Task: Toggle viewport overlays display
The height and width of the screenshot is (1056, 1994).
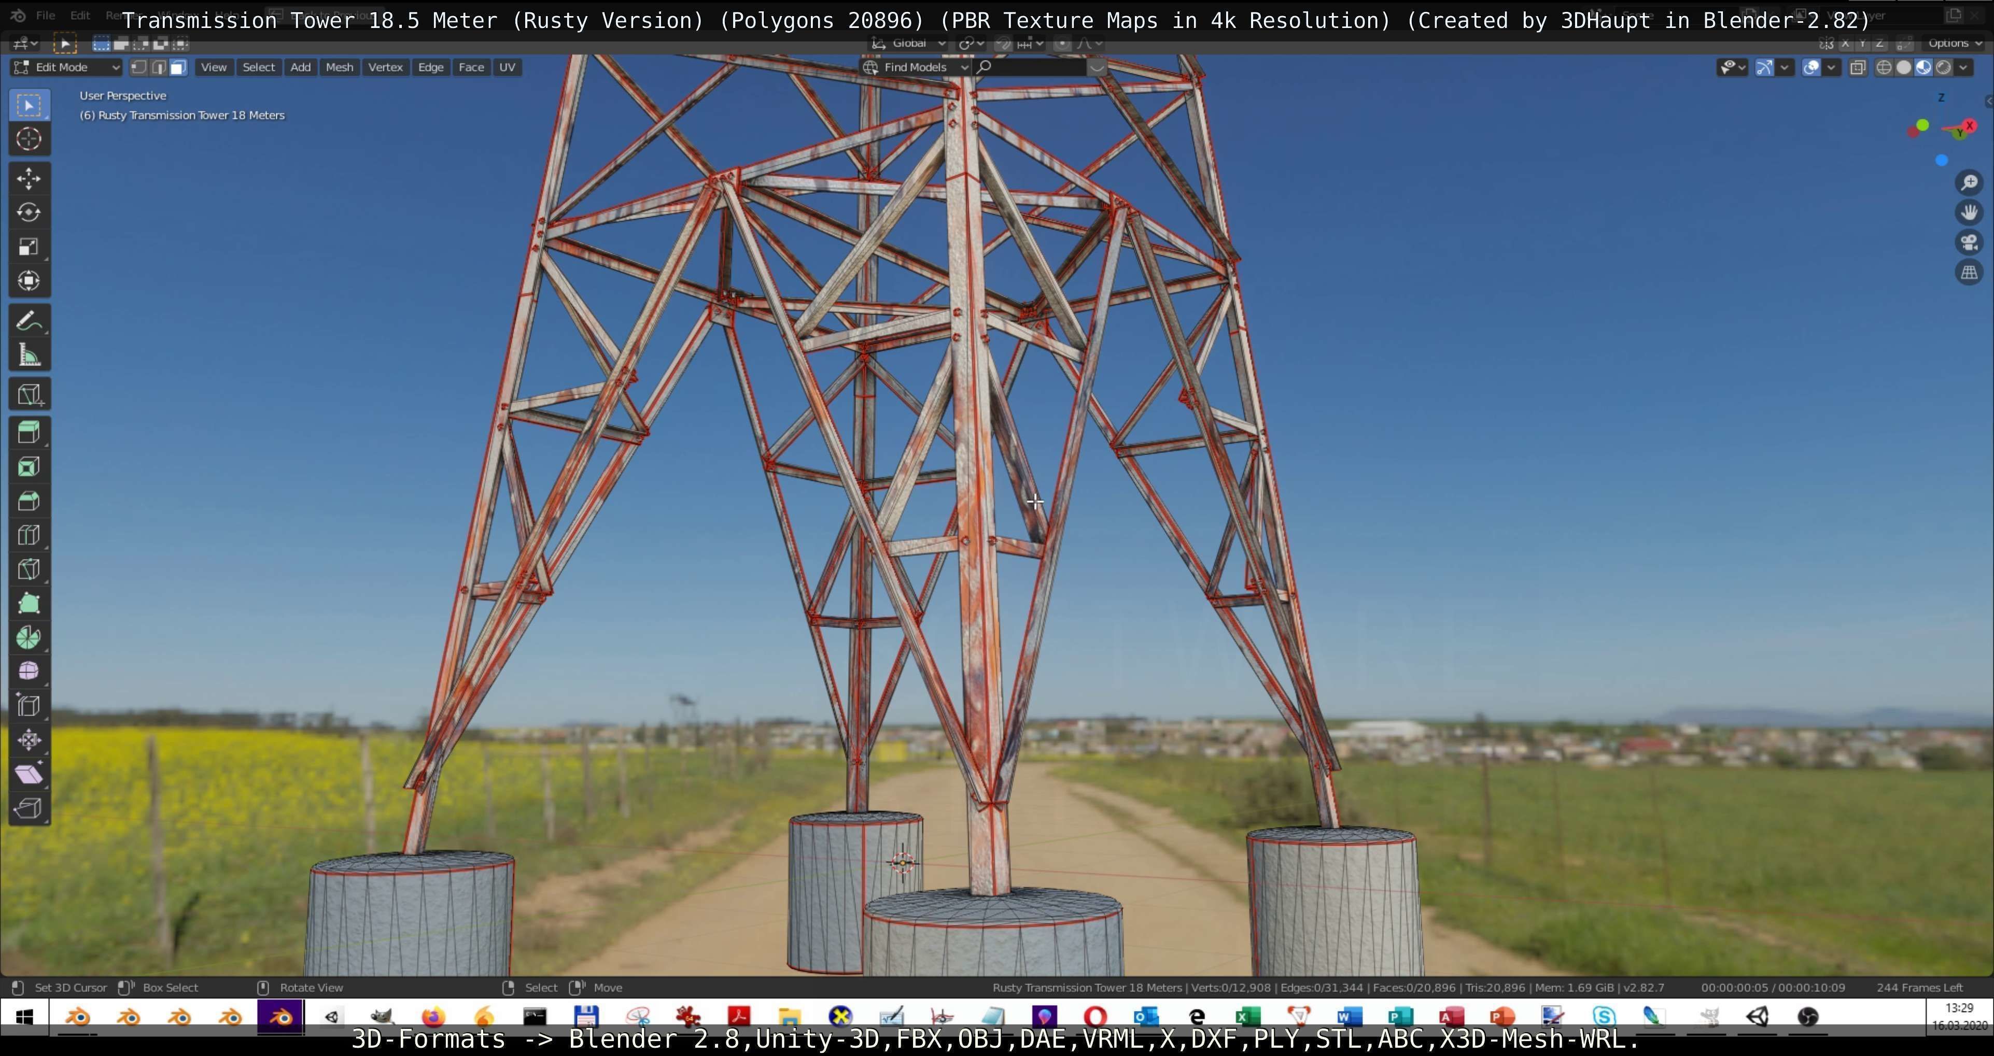Action: [x=1812, y=67]
